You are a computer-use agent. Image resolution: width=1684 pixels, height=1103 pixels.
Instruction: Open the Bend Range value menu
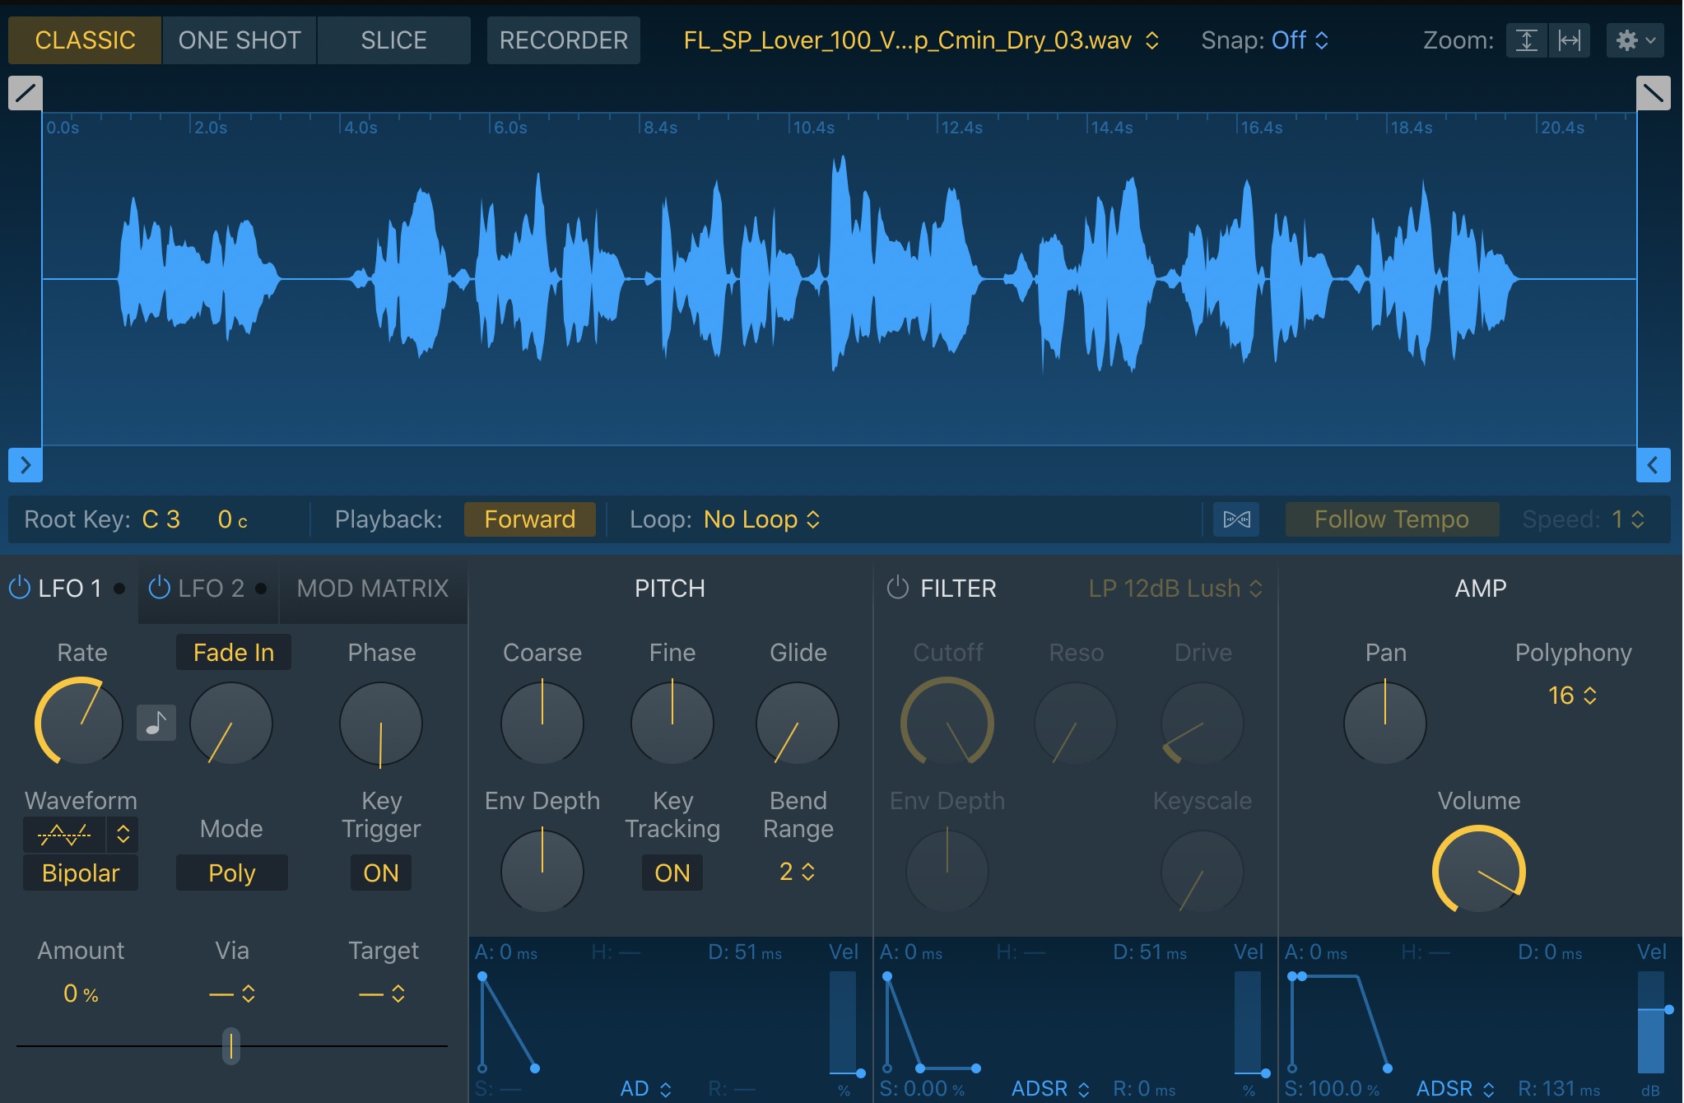(x=798, y=872)
